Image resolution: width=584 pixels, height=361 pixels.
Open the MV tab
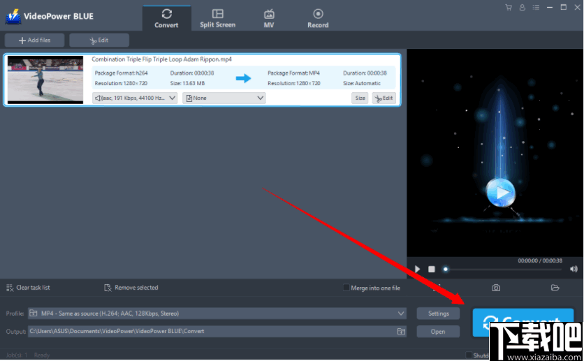tap(269, 18)
